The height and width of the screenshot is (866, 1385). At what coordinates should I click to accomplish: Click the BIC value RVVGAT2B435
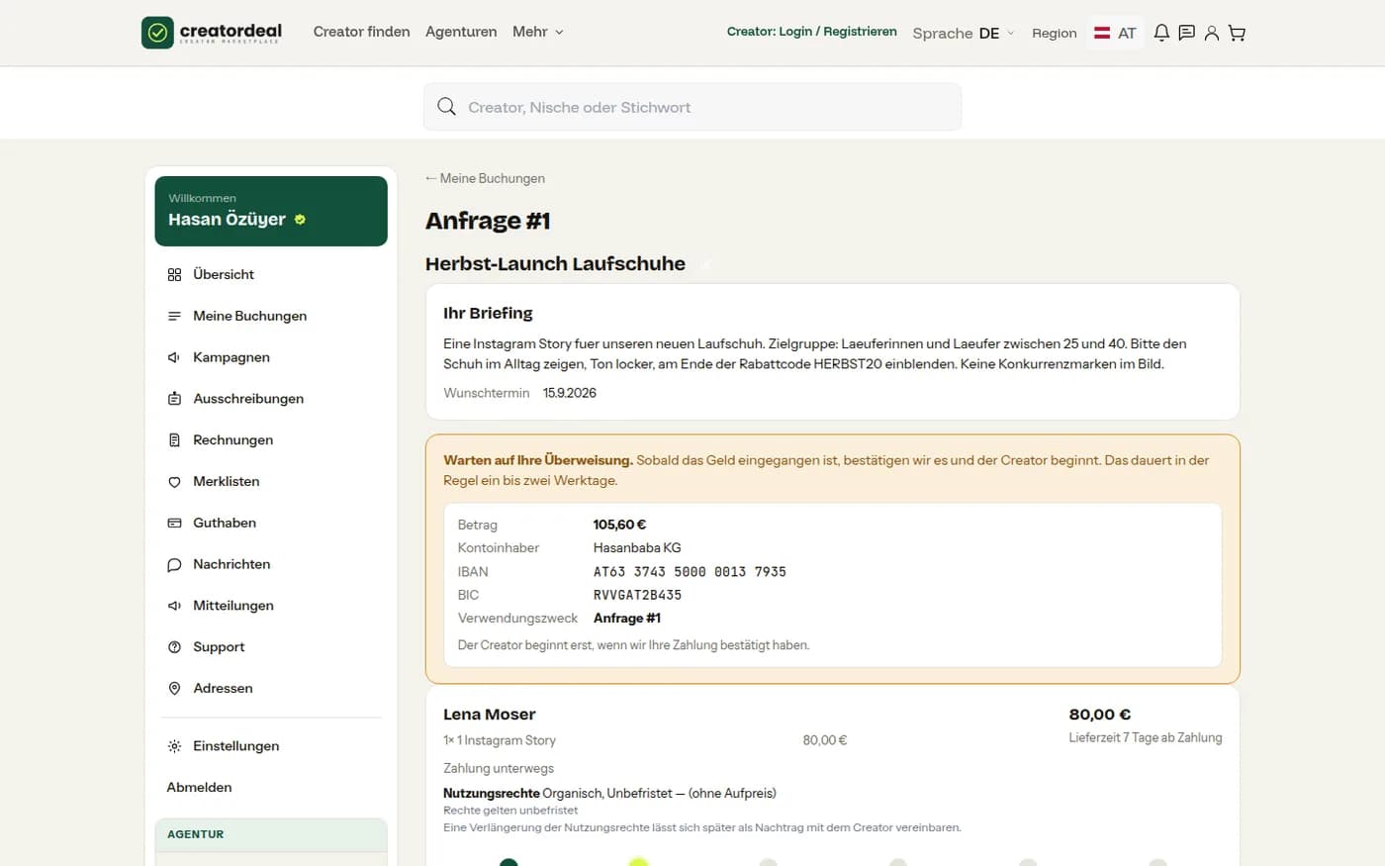click(x=637, y=595)
